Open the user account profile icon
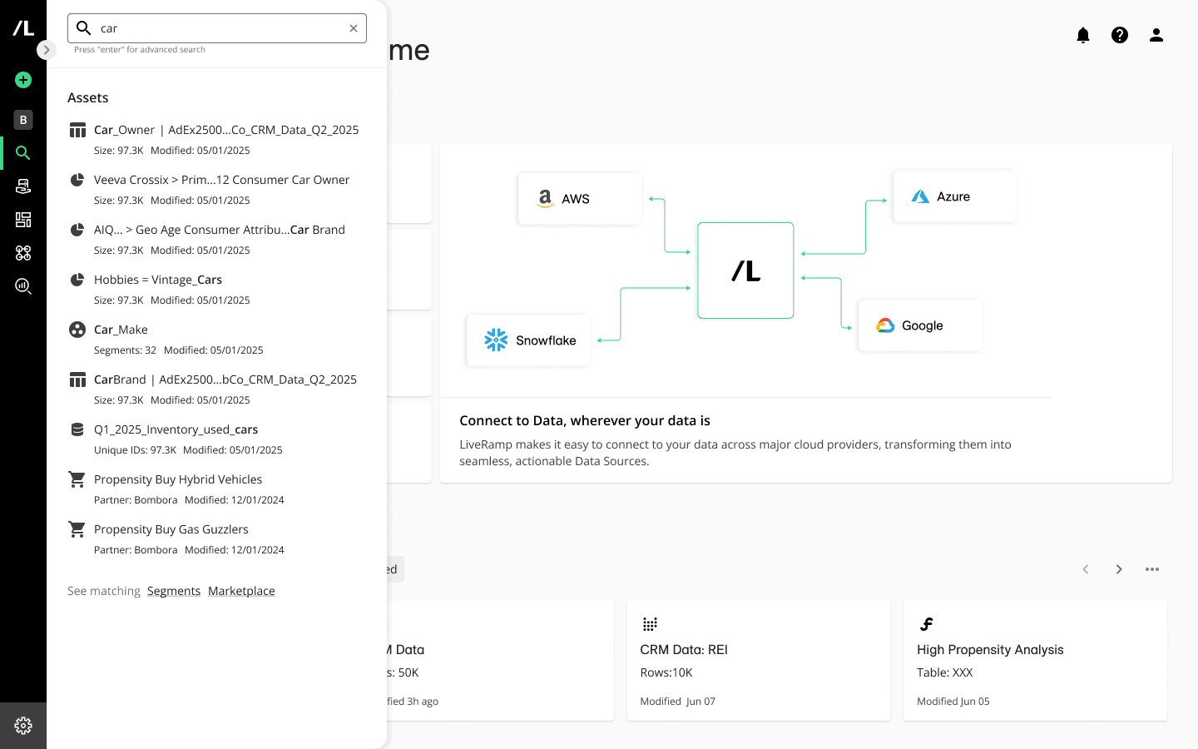1198x749 pixels. (1156, 35)
